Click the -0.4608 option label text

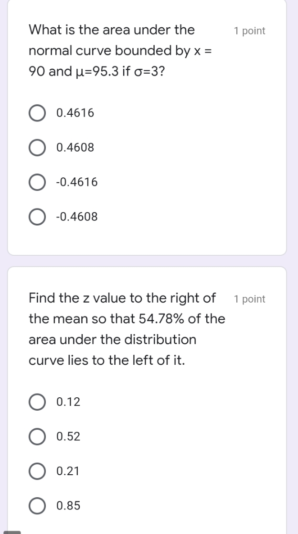pyautogui.click(x=76, y=217)
